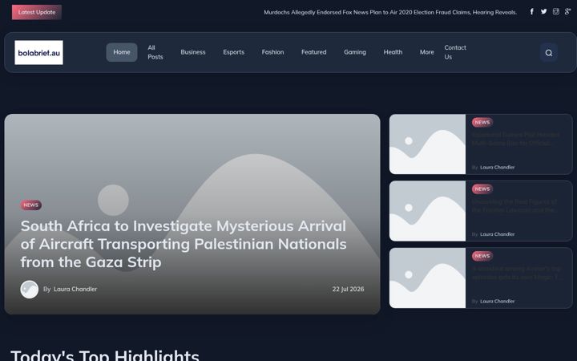Click NEWS tag on third side article
This screenshot has height=361, width=577.
pos(482,256)
